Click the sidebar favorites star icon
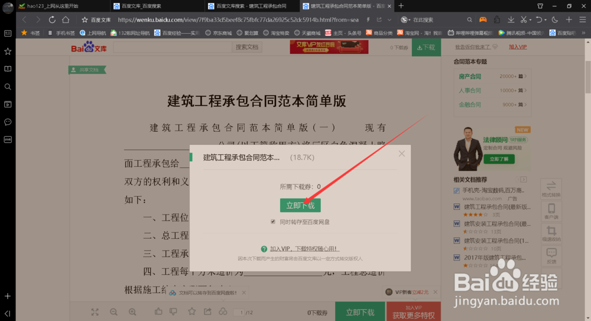Screen dimensions: 591x321 coord(8,51)
